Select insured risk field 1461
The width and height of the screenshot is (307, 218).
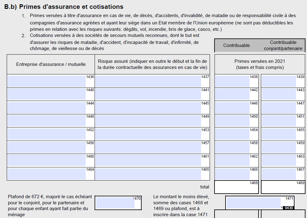[x=148, y=160]
